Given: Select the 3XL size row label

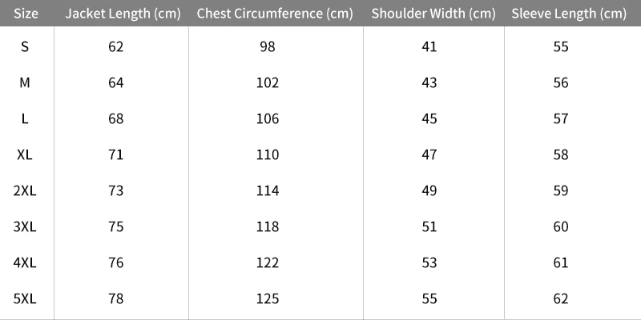Looking at the screenshot, I should 25,226.
